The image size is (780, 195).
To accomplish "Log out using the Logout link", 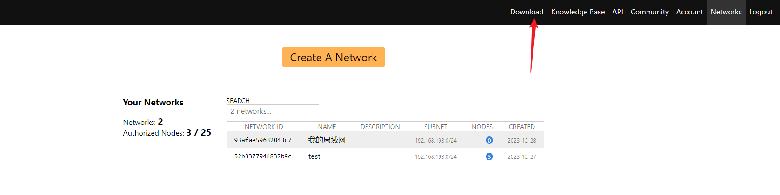I will point(760,12).
